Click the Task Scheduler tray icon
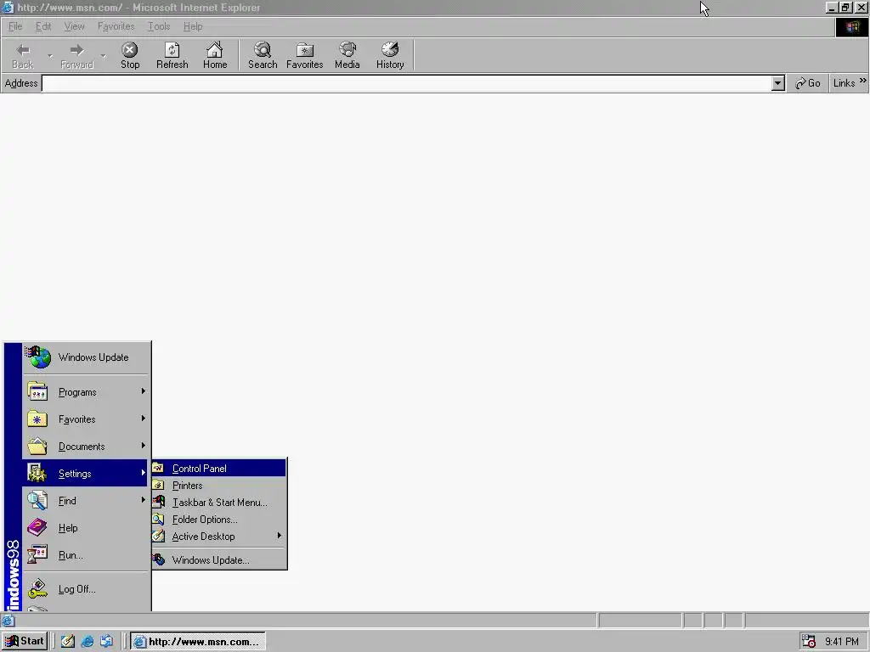Image resolution: width=870 pixels, height=652 pixels. click(809, 642)
